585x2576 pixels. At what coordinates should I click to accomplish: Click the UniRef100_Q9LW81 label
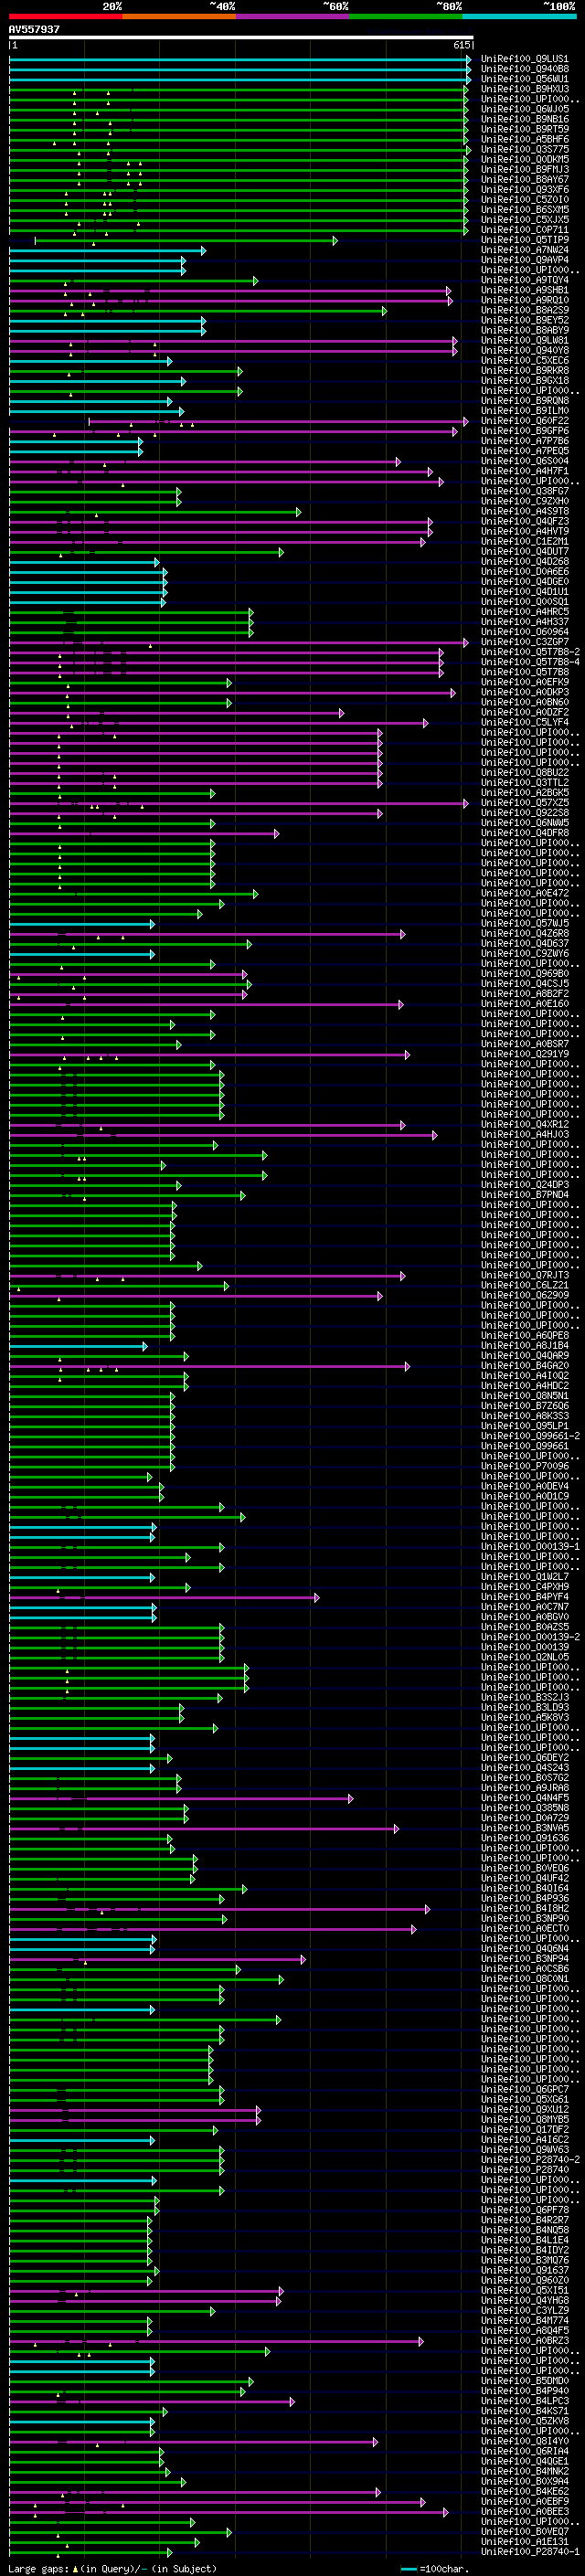525,340
